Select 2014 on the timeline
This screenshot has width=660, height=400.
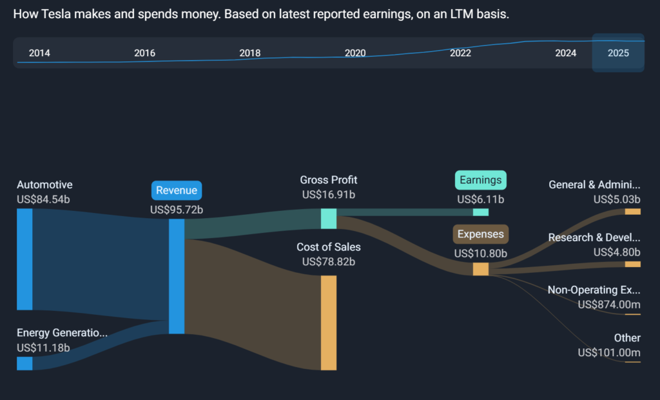[39, 53]
